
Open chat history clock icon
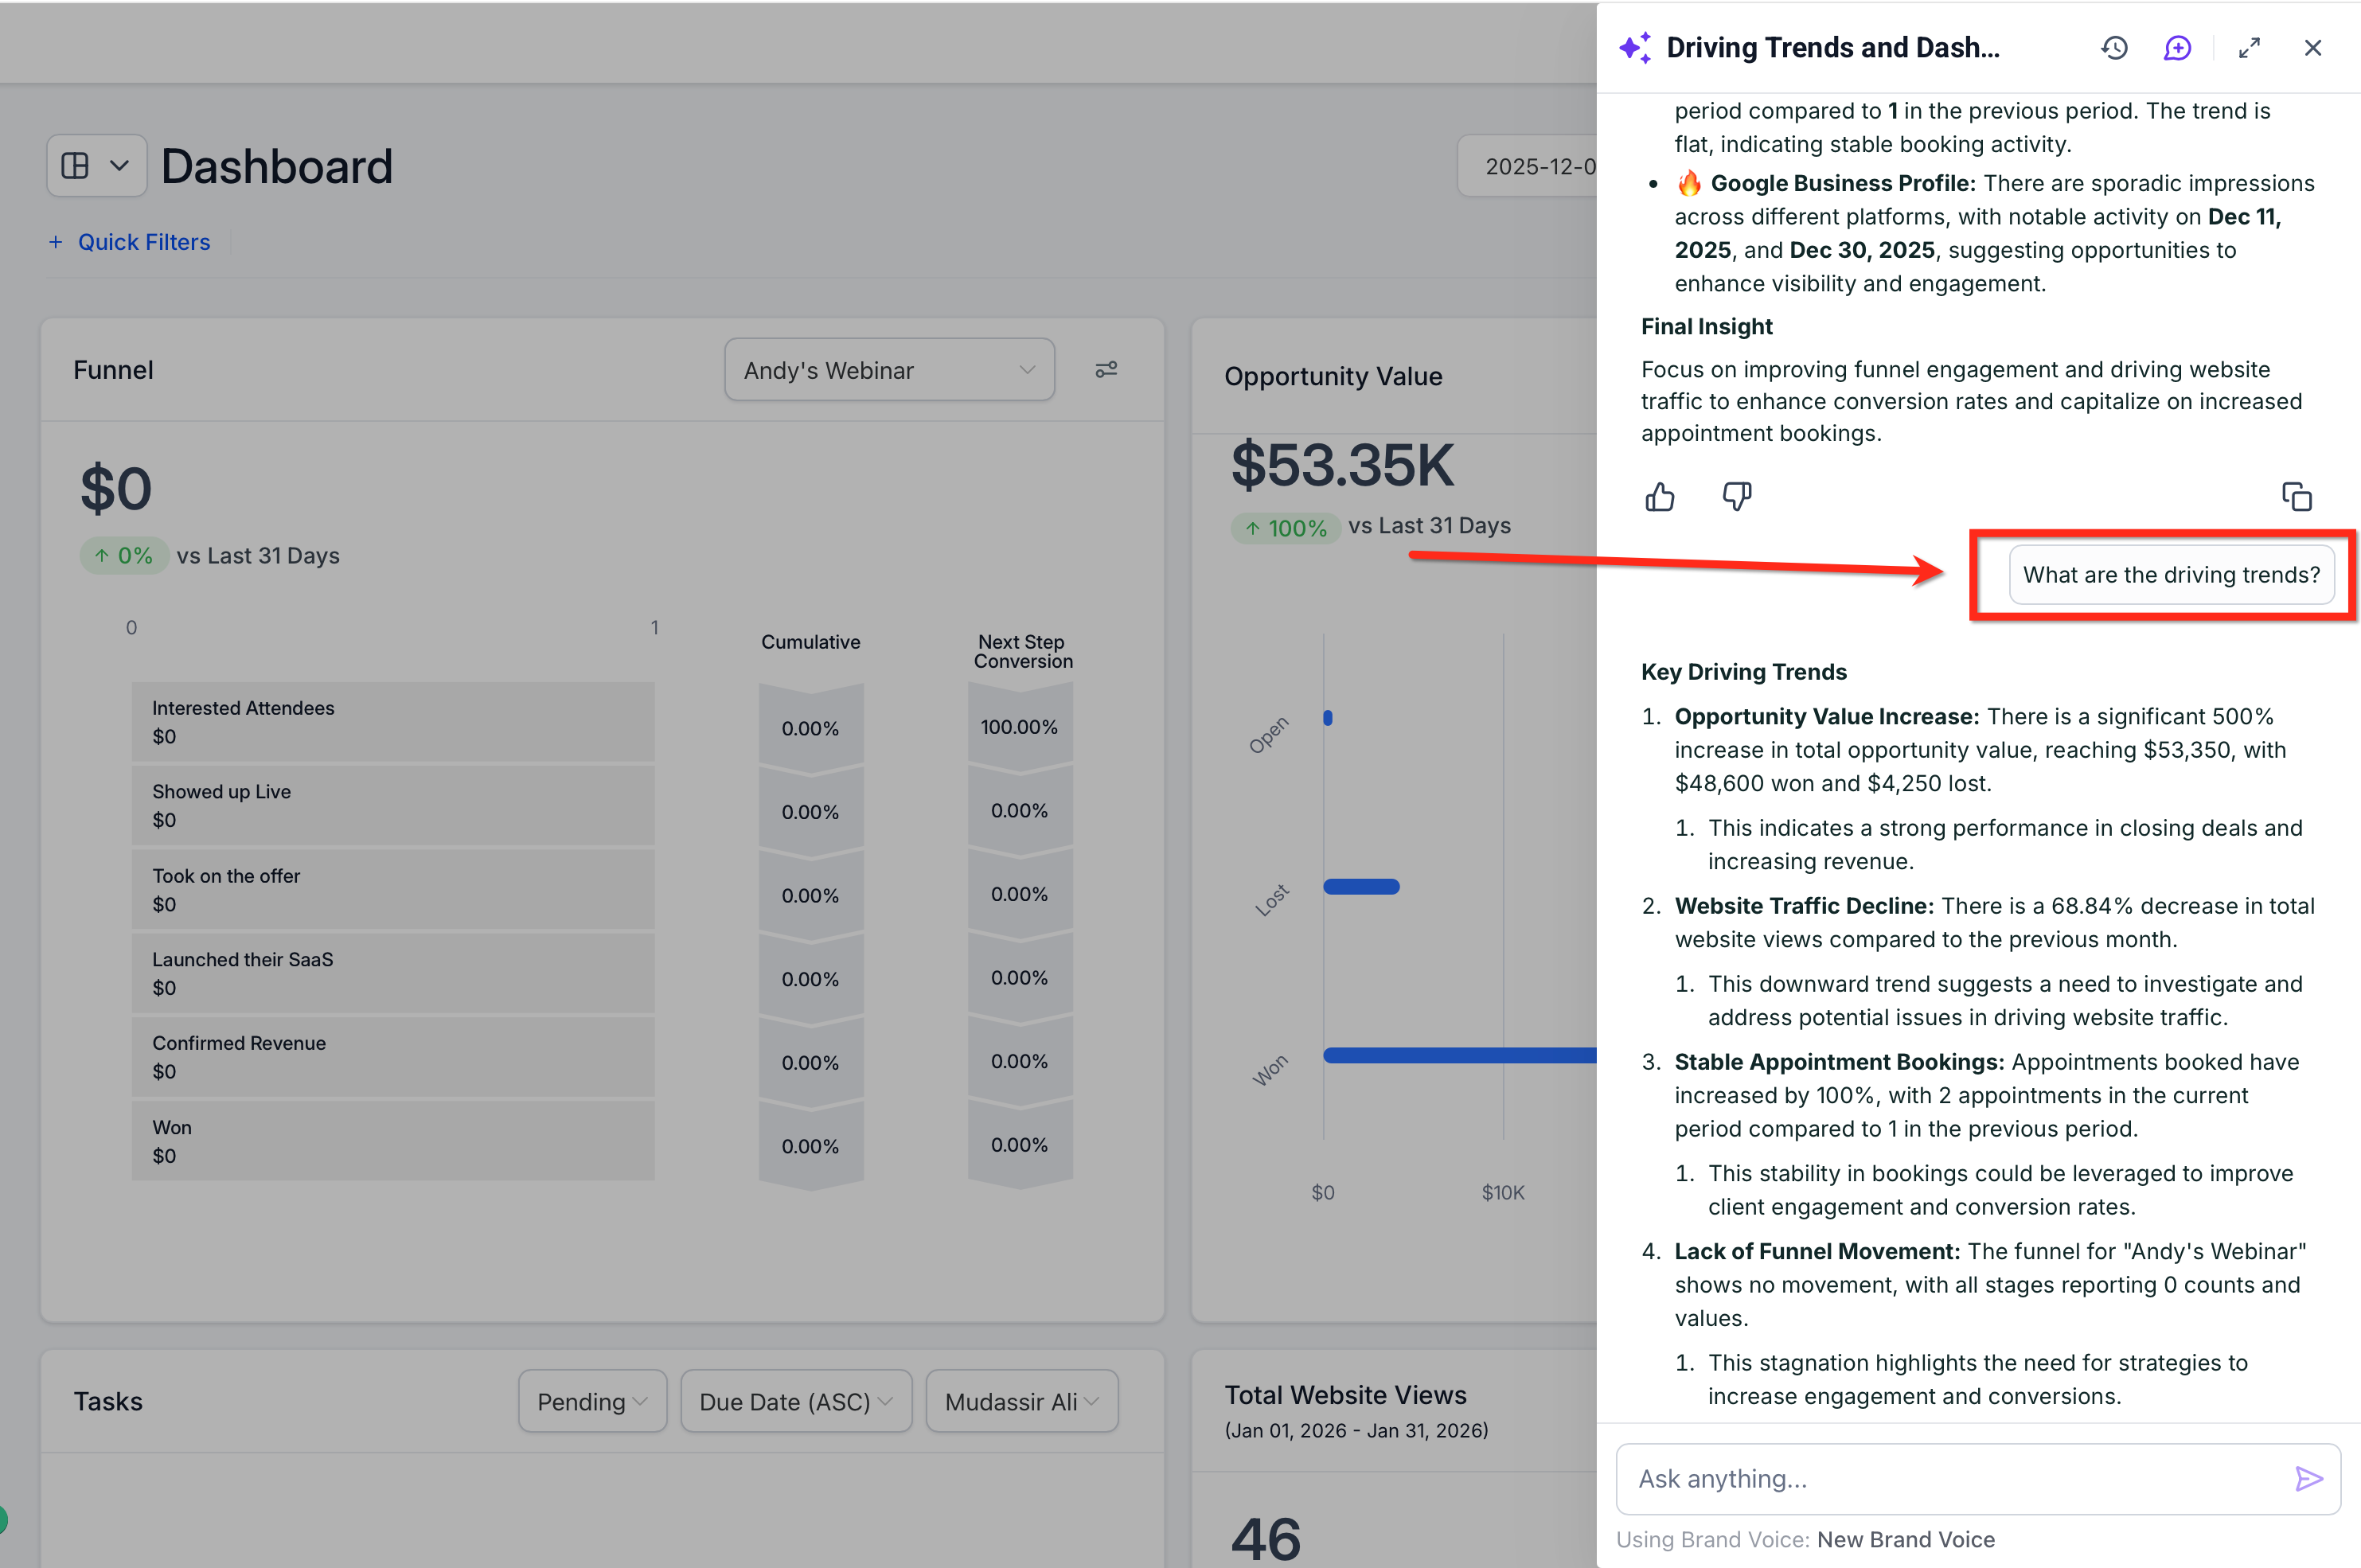2113,48
